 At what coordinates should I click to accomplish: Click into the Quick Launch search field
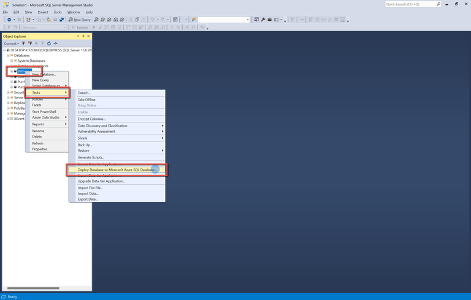coord(410,4)
